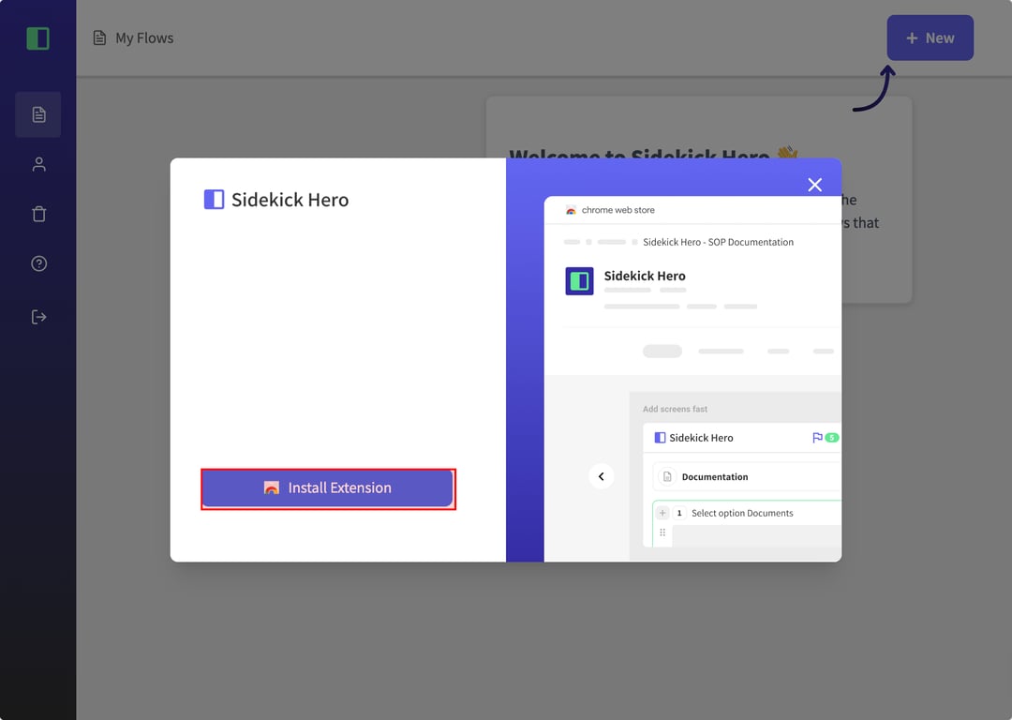Click the log out icon in sidebar
Viewport: 1012px width, 720px height.
[38, 317]
